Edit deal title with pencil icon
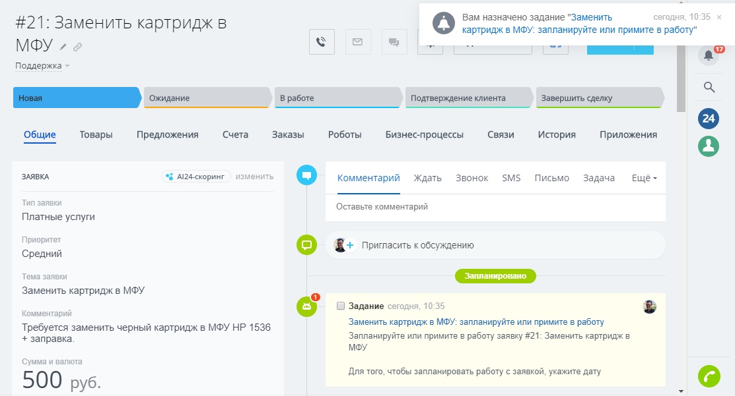Viewport: 735px width, 396px height. 63,47
